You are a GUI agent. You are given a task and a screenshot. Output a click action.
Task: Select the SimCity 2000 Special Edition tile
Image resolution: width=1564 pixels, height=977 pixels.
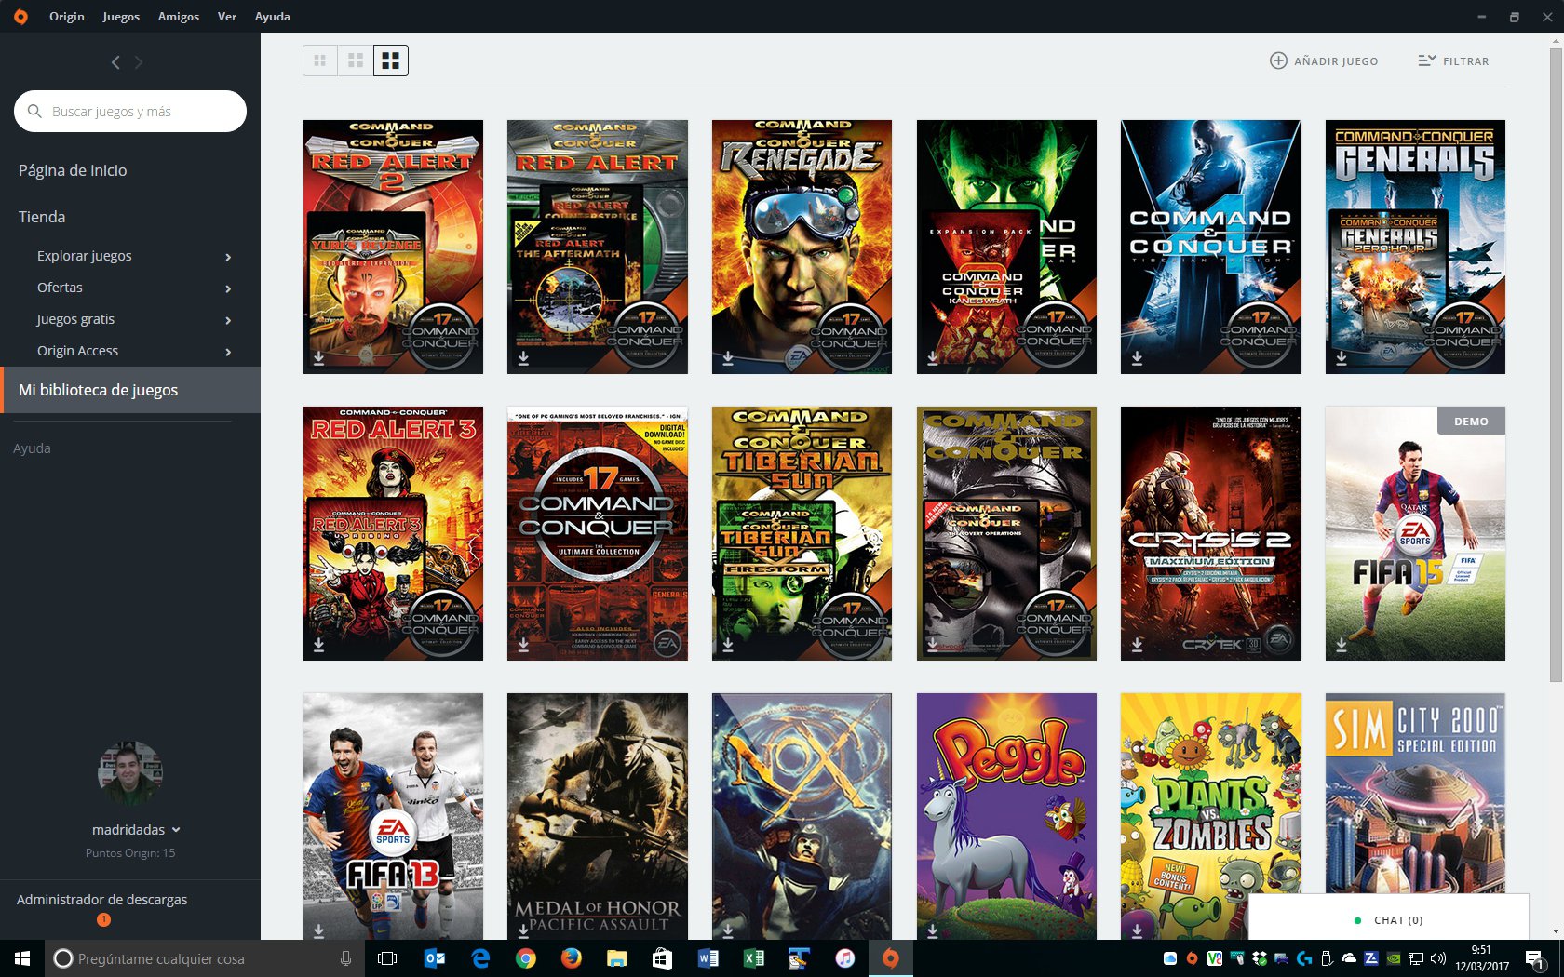pos(1415,793)
